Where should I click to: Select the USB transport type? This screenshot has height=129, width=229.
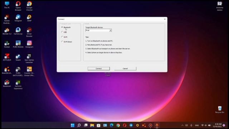(64, 32)
